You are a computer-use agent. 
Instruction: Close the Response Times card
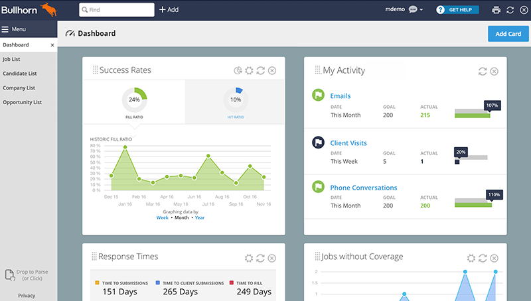272,259
